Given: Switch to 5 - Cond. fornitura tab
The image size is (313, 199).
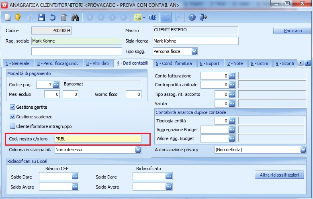Looking at the screenshot, I should click(174, 63).
